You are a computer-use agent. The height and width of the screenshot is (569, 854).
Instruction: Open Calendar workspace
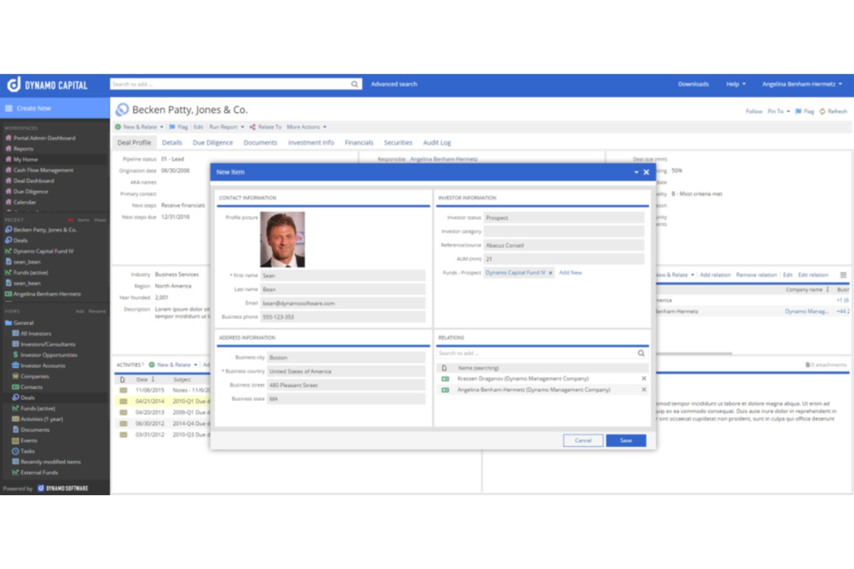(x=25, y=202)
